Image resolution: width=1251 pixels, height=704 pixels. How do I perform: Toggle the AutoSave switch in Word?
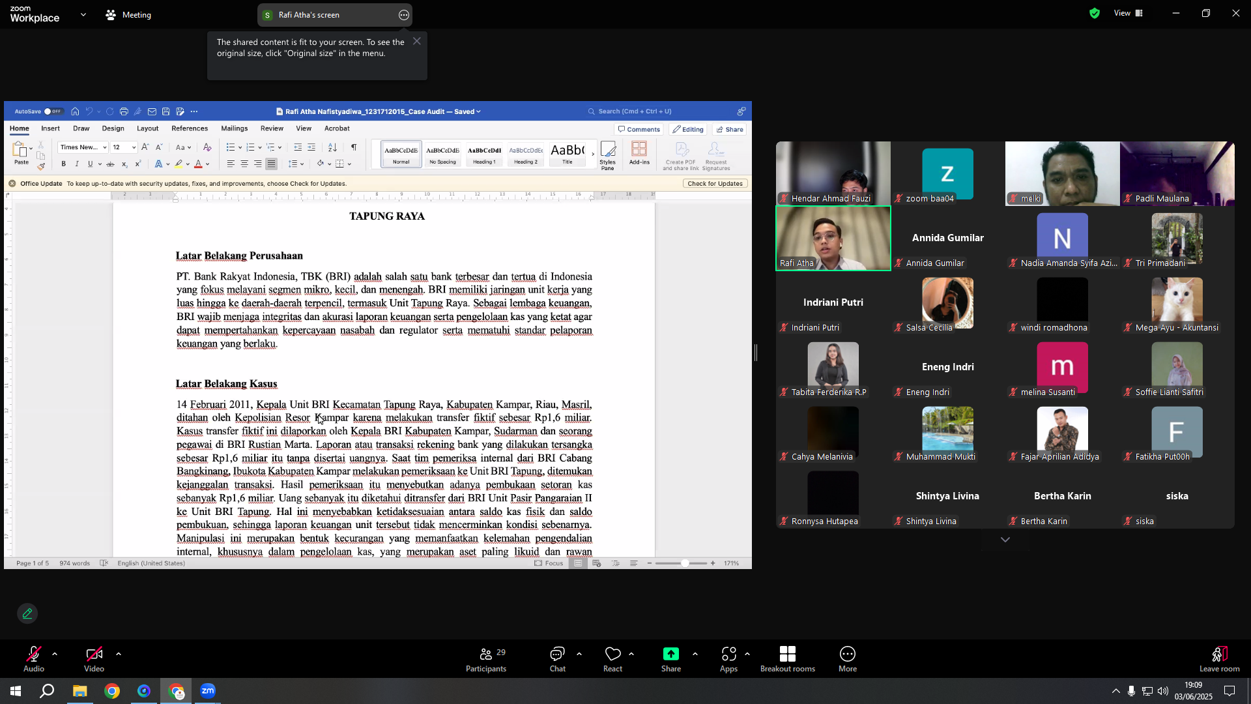(x=53, y=111)
